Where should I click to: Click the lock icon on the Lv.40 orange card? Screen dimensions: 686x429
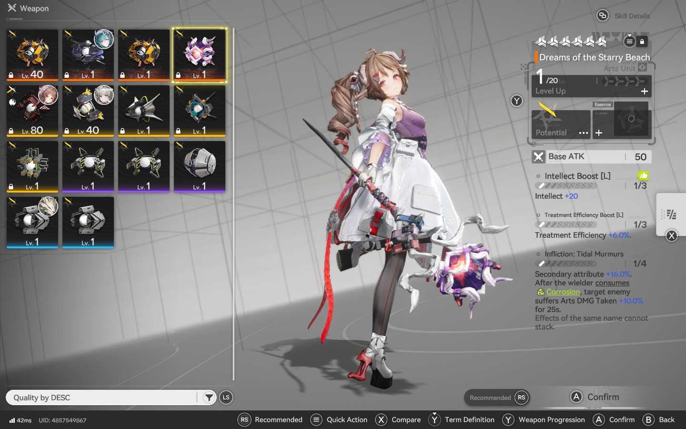11,75
